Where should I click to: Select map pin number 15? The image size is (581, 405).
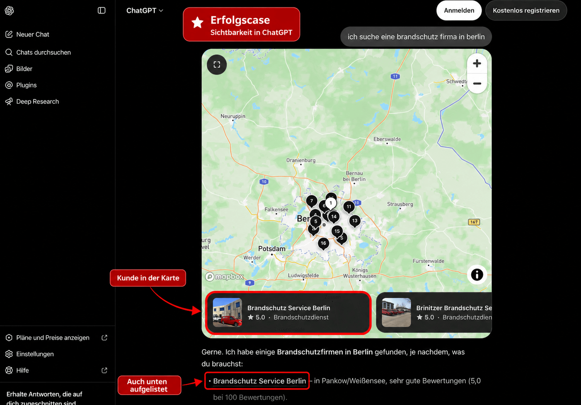(337, 231)
